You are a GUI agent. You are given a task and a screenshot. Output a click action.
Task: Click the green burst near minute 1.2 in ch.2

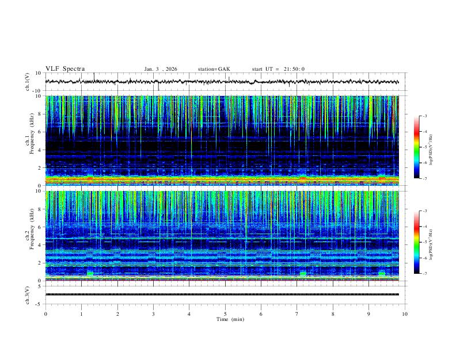(x=90, y=273)
